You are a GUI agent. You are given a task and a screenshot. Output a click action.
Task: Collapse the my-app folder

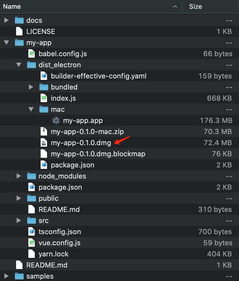6,42
